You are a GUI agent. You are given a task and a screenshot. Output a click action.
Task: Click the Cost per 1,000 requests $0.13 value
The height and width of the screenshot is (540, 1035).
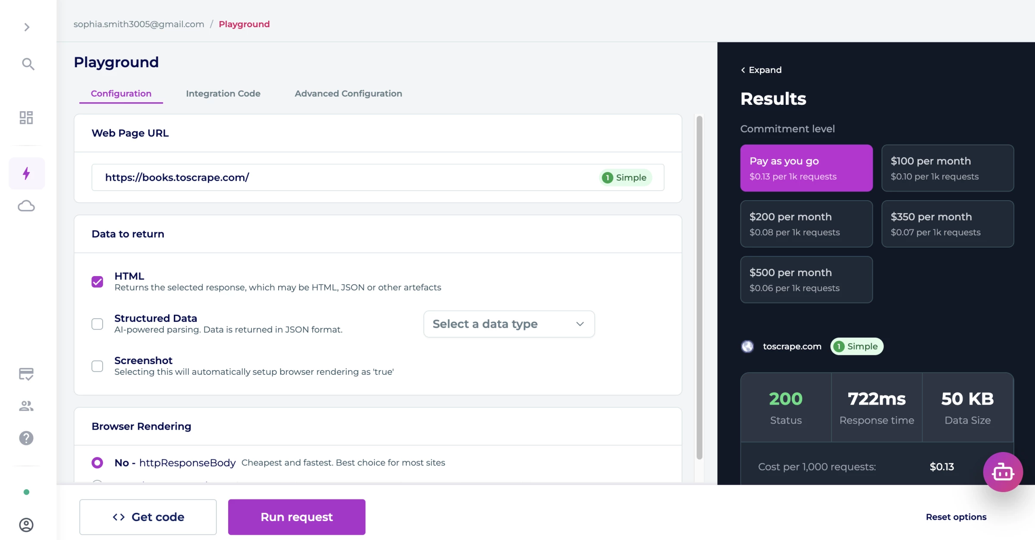[x=942, y=467]
